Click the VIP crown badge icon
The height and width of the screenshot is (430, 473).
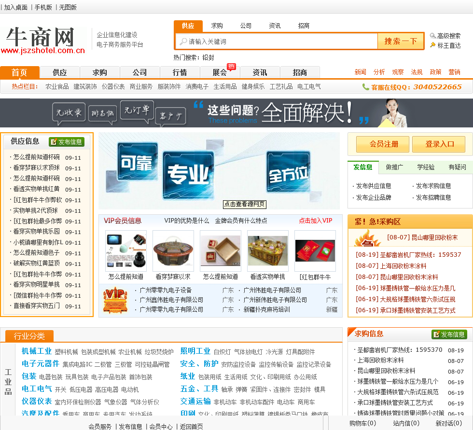click(115, 300)
